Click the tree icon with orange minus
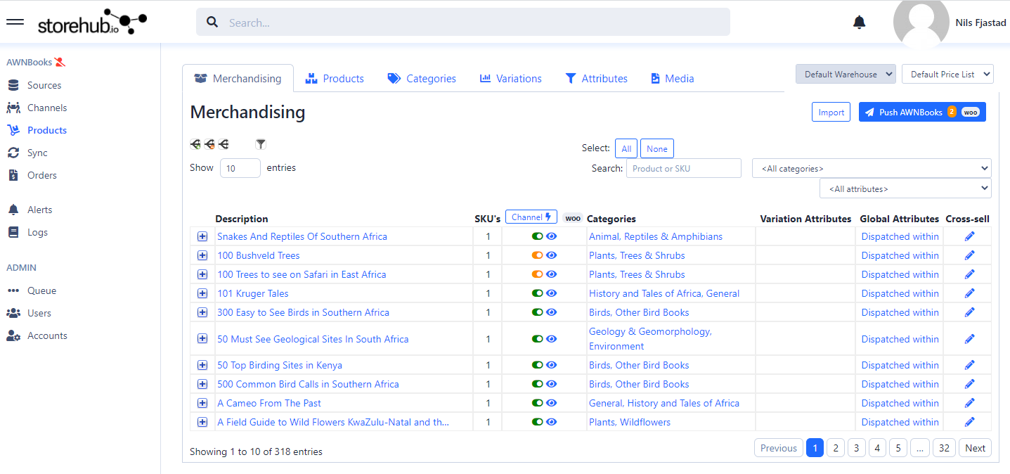The image size is (1010, 474). tap(209, 144)
